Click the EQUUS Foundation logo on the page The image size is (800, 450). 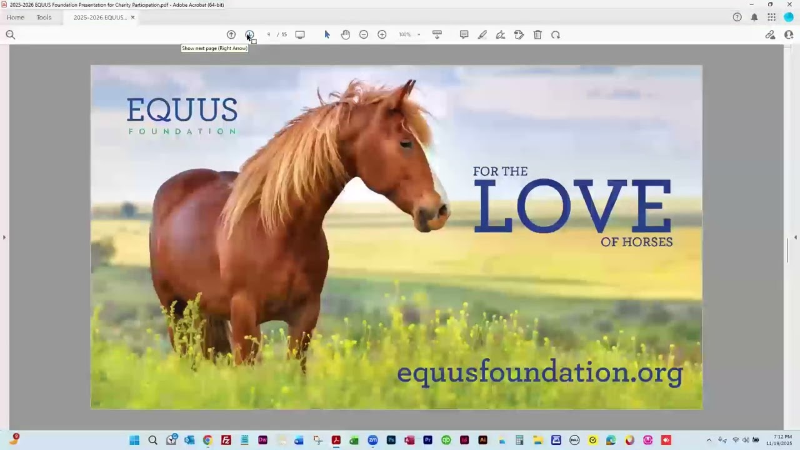182,116
